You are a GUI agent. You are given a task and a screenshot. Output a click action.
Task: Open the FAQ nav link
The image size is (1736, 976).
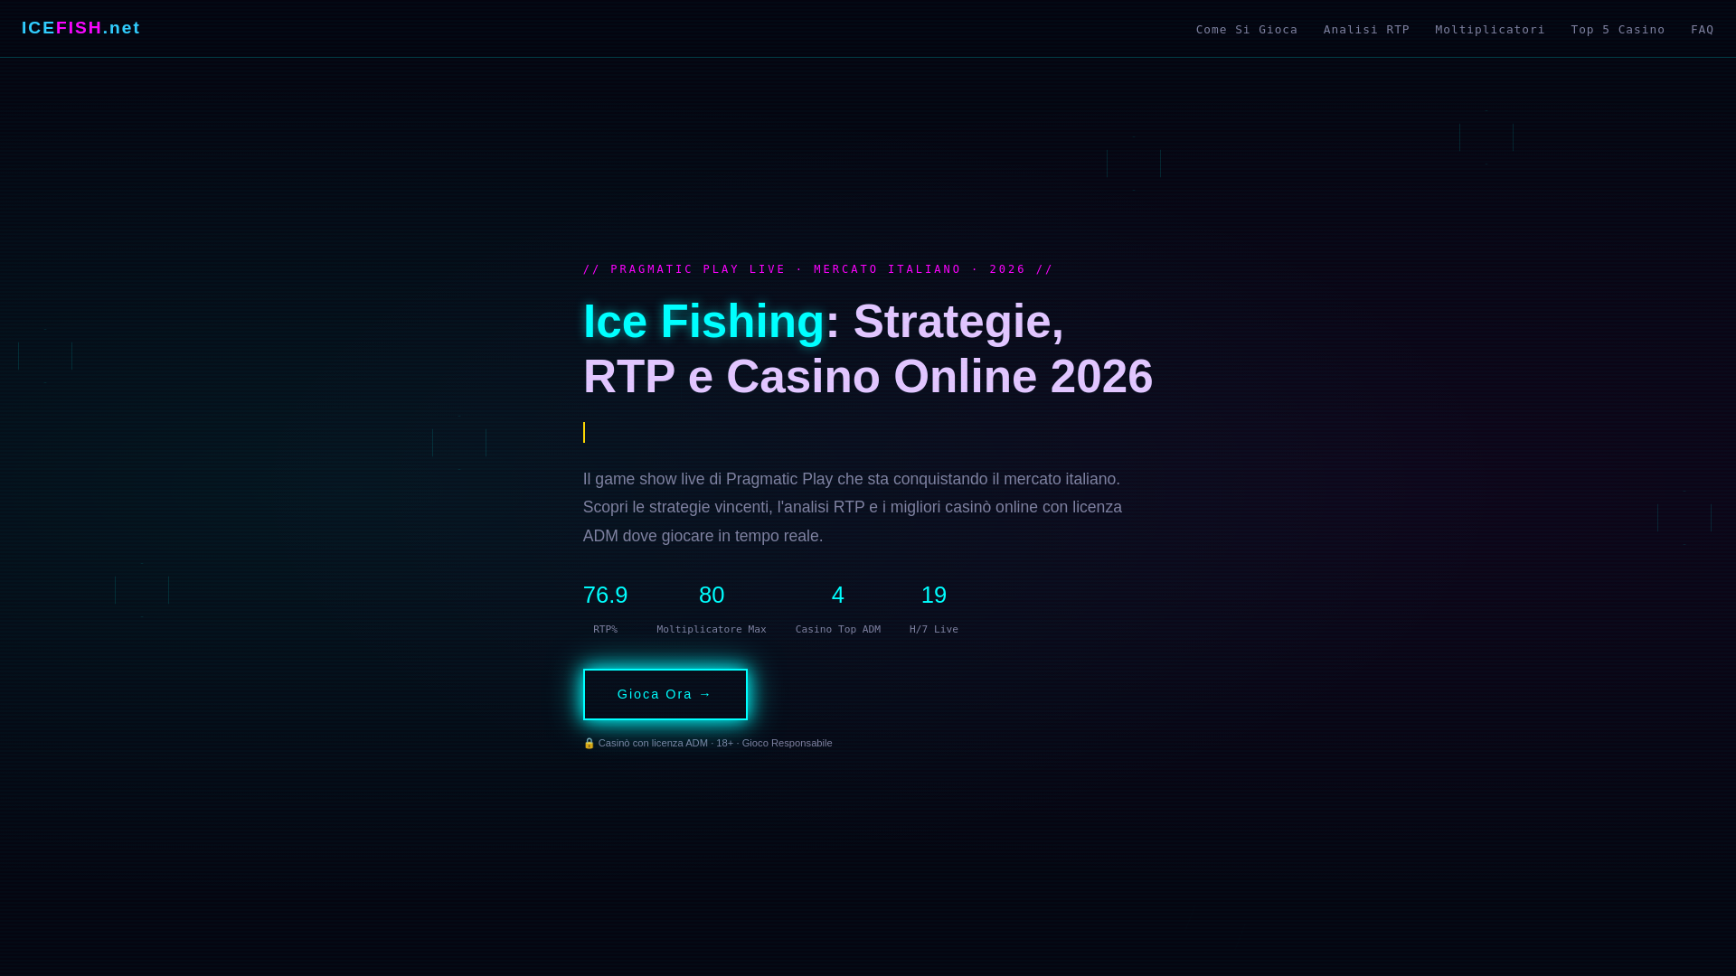coord(1703,30)
